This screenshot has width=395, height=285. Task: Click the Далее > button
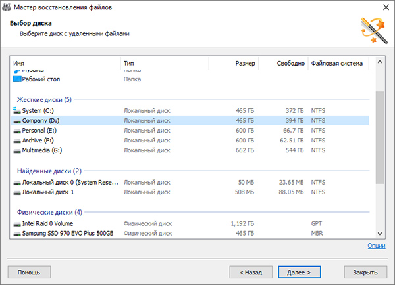300,272
